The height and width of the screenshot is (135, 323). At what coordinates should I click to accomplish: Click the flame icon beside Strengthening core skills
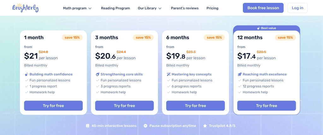[97, 74]
